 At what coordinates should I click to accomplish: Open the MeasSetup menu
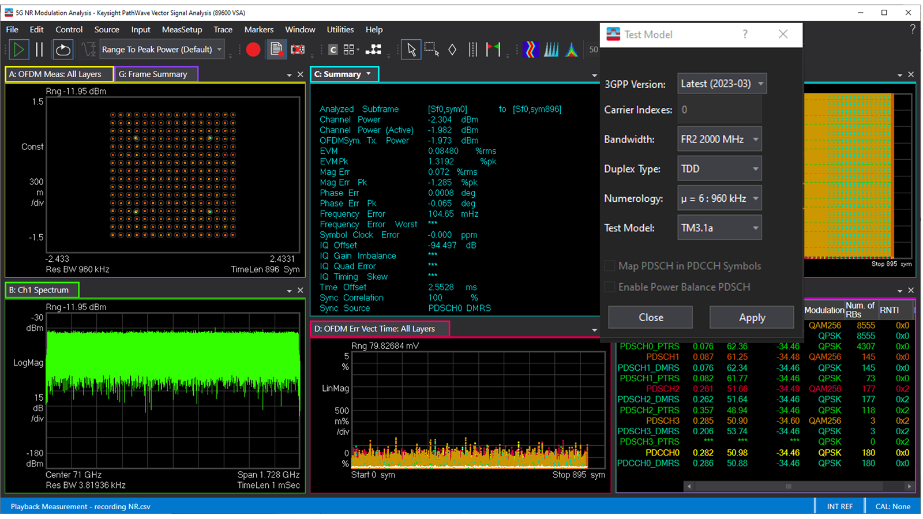coord(182,29)
